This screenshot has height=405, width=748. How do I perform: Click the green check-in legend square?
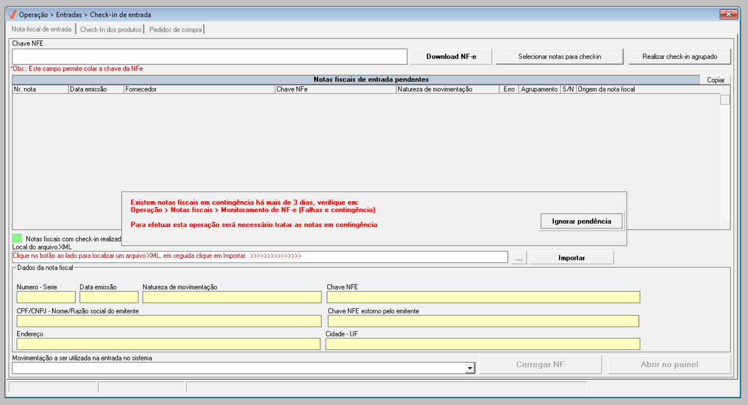(17, 238)
